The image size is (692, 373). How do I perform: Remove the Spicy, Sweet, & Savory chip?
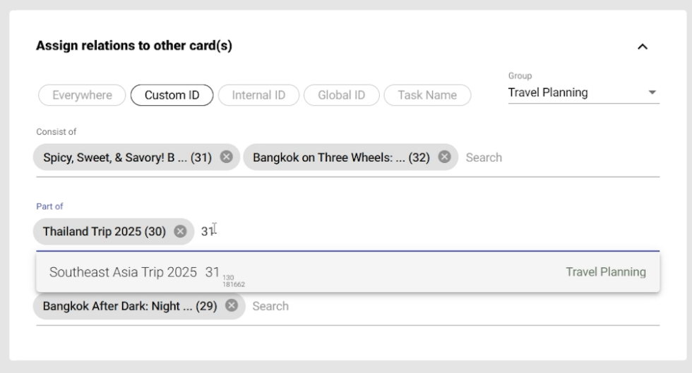click(x=226, y=157)
